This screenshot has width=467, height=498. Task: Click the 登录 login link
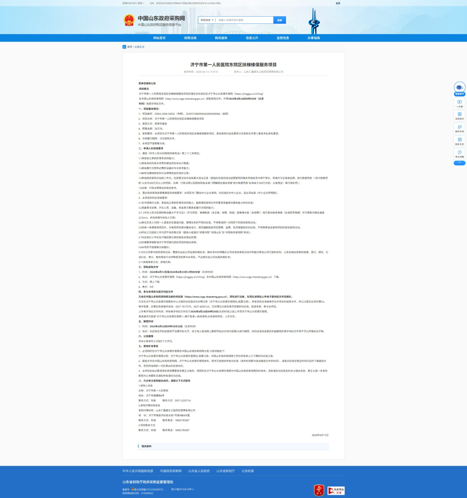click(x=338, y=3)
